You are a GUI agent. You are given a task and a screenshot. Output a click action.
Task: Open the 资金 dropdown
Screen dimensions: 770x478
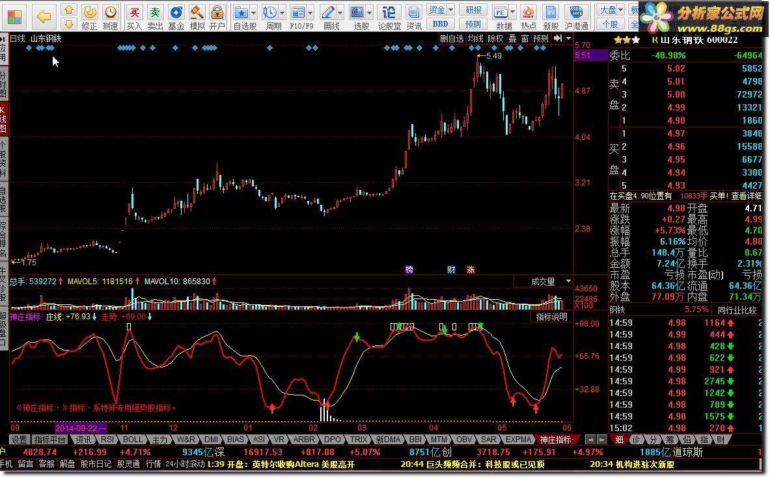pyautogui.click(x=441, y=10)
